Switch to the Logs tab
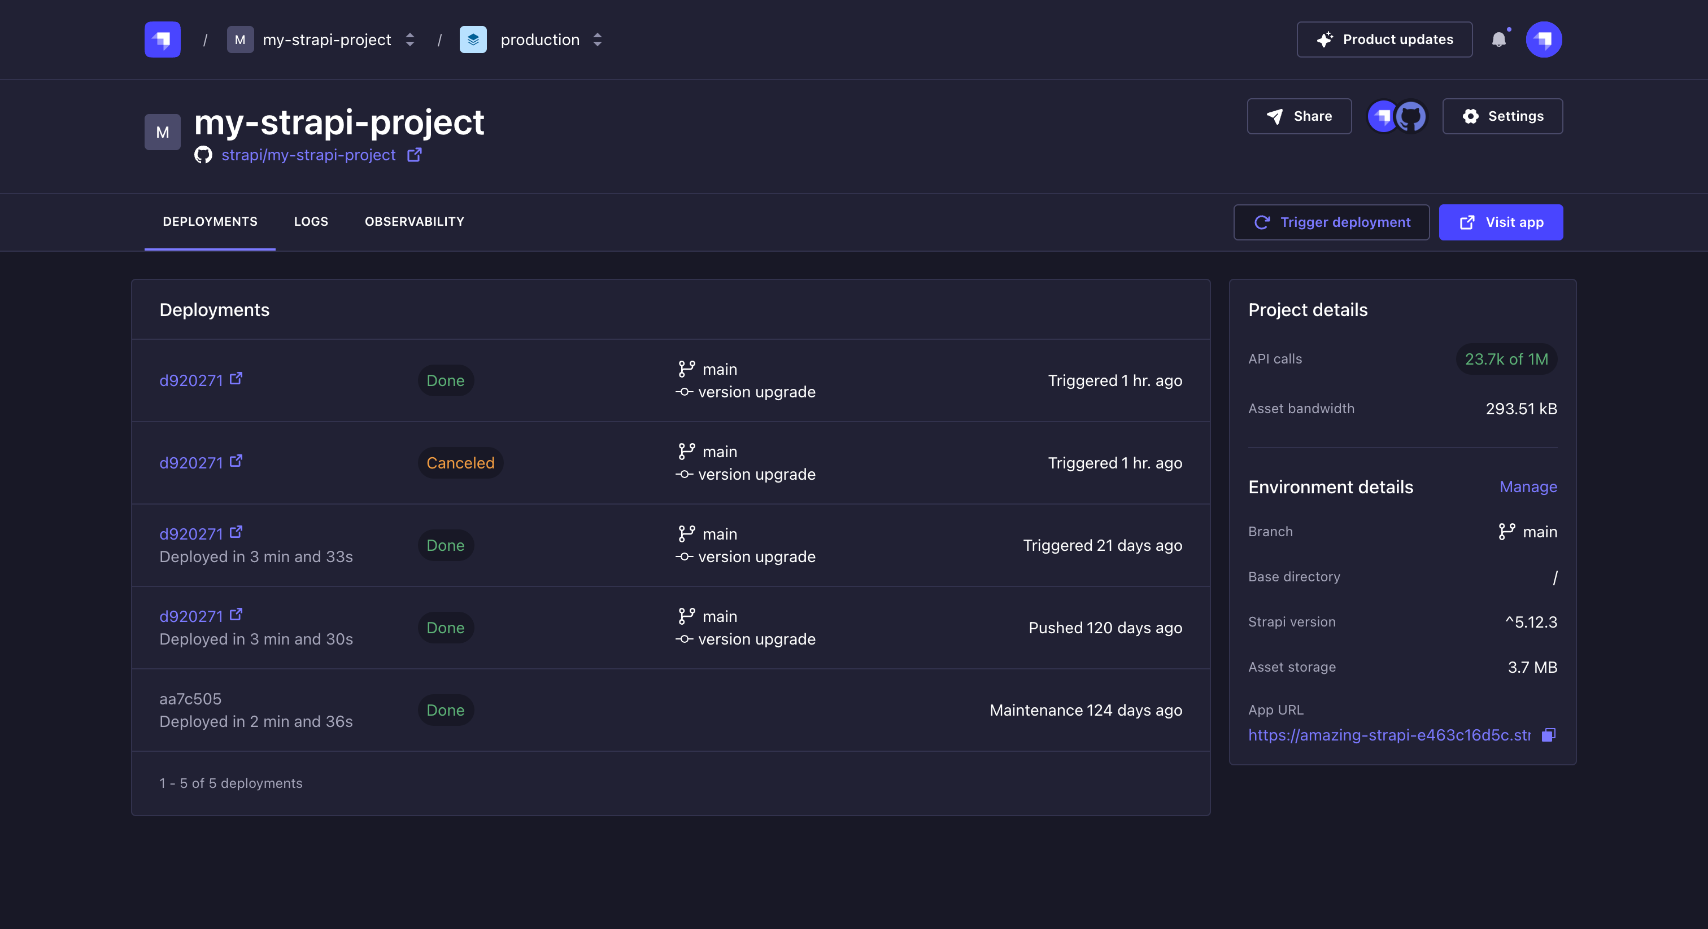The width and height of the screenshot is (1708, 929). [x=311, y=221]
